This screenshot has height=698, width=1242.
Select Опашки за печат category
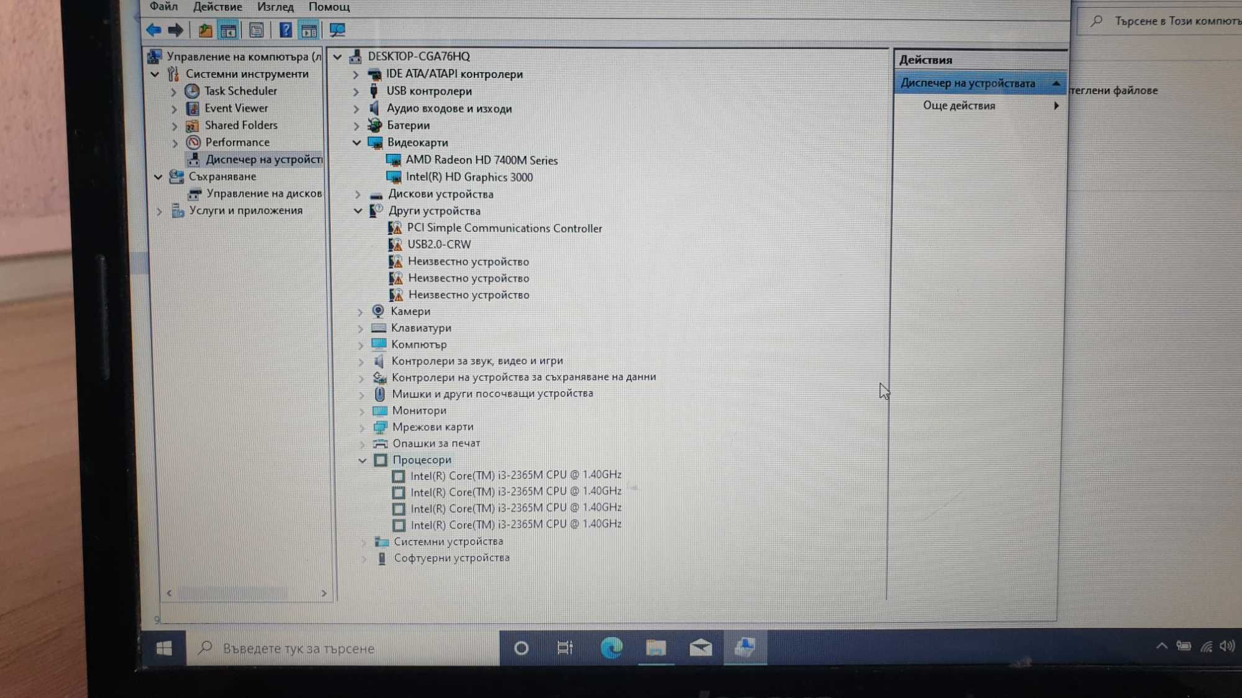[x=436, y=444]
